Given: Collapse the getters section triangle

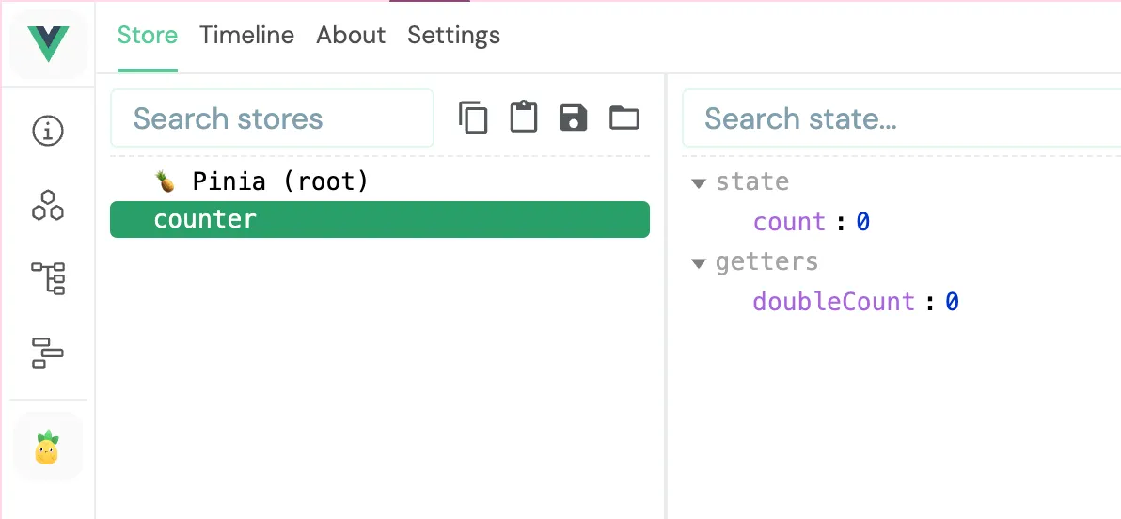Looking at the screenshot, I should (x=699, y=264).
